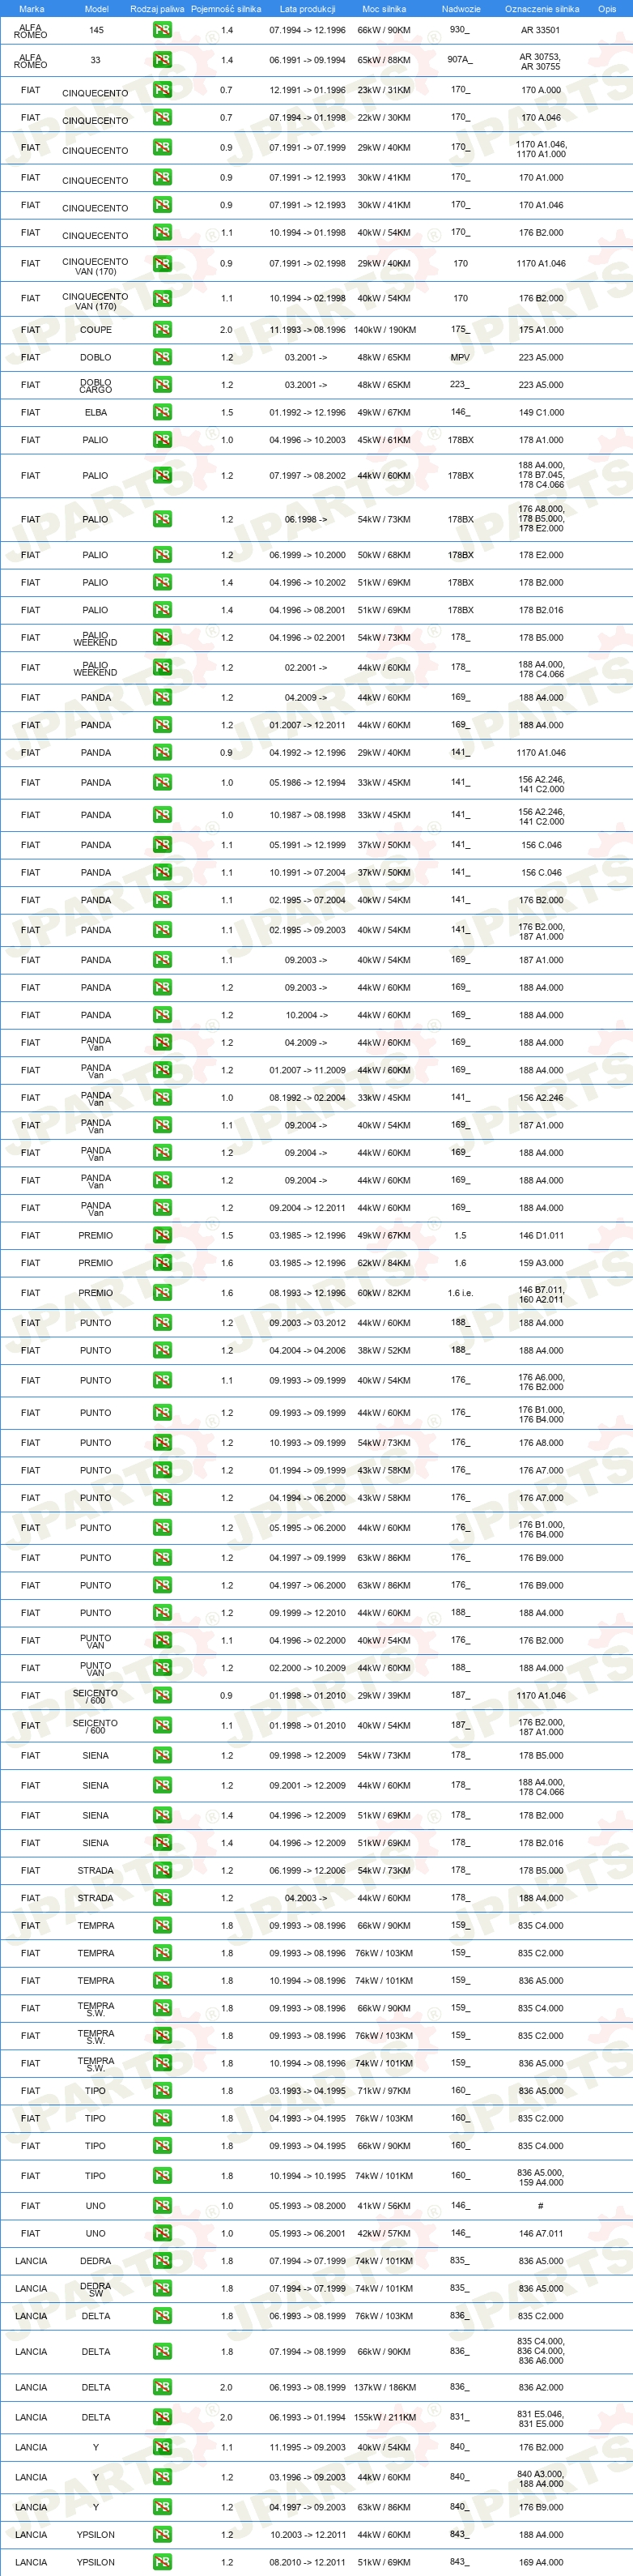Select the DOBLO CARGO model cell
633x2576 pixels.
(96, 386)
